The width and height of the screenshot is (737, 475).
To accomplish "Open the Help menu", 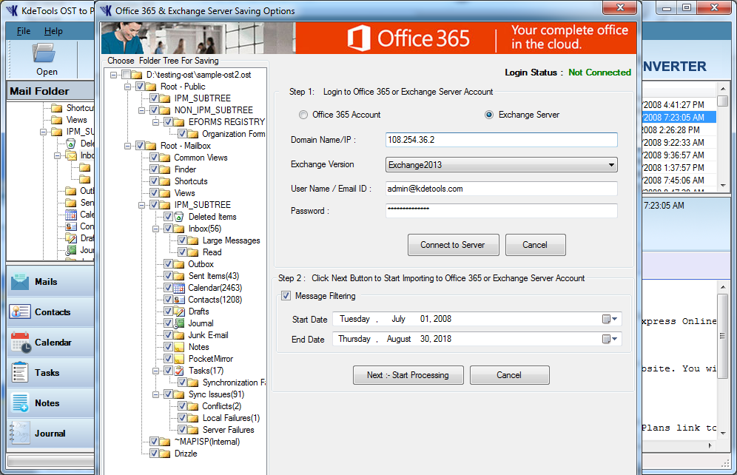I will [x=53, y=31].
